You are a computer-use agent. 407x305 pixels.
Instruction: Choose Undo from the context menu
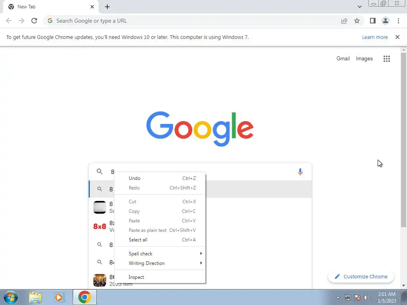point(160,178)
